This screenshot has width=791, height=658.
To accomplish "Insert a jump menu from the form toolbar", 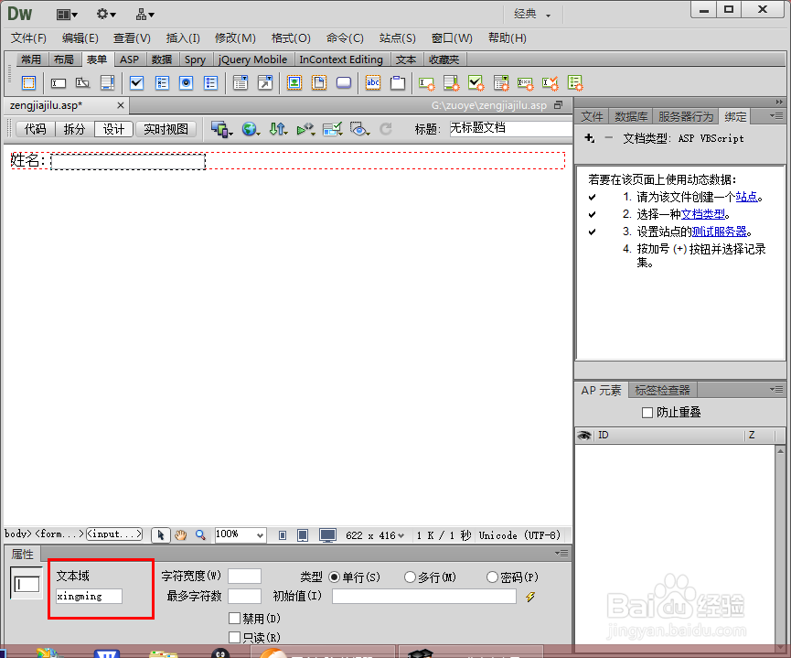I will pos(265,82).
